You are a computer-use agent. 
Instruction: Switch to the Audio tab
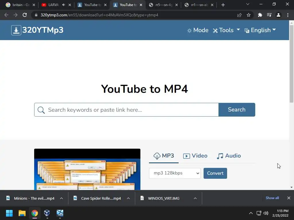coord(229,156)
